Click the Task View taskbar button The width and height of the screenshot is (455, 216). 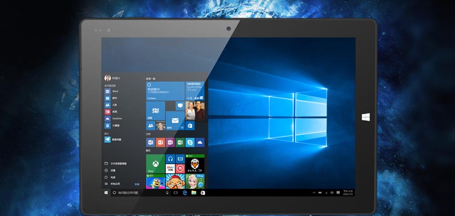click(x=176, y=192)
